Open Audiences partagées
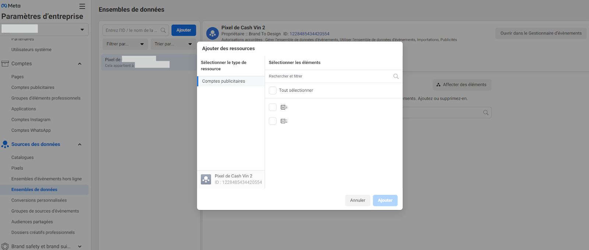This screenshot has height=250, width=589. (x=32, y=222)
